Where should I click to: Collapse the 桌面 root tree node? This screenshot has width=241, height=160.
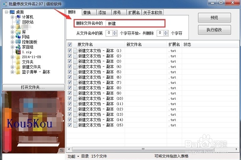point(7,12)
